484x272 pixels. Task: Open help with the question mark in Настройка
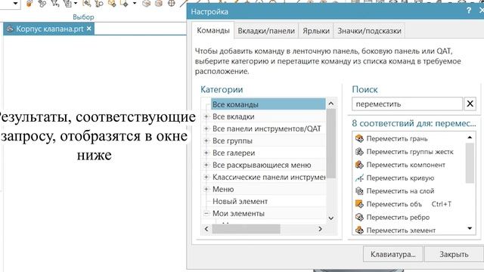pos(469,11)
